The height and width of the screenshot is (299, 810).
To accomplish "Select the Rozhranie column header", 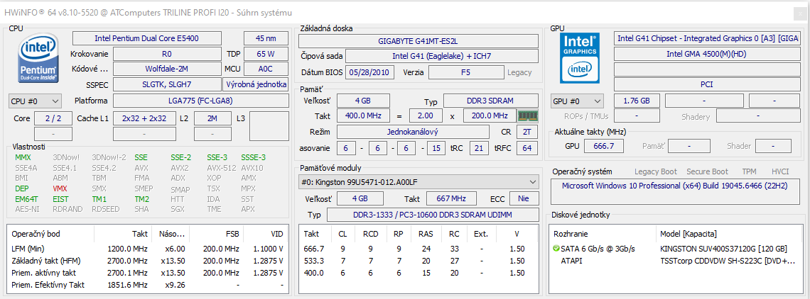I will tap(603, 234).
